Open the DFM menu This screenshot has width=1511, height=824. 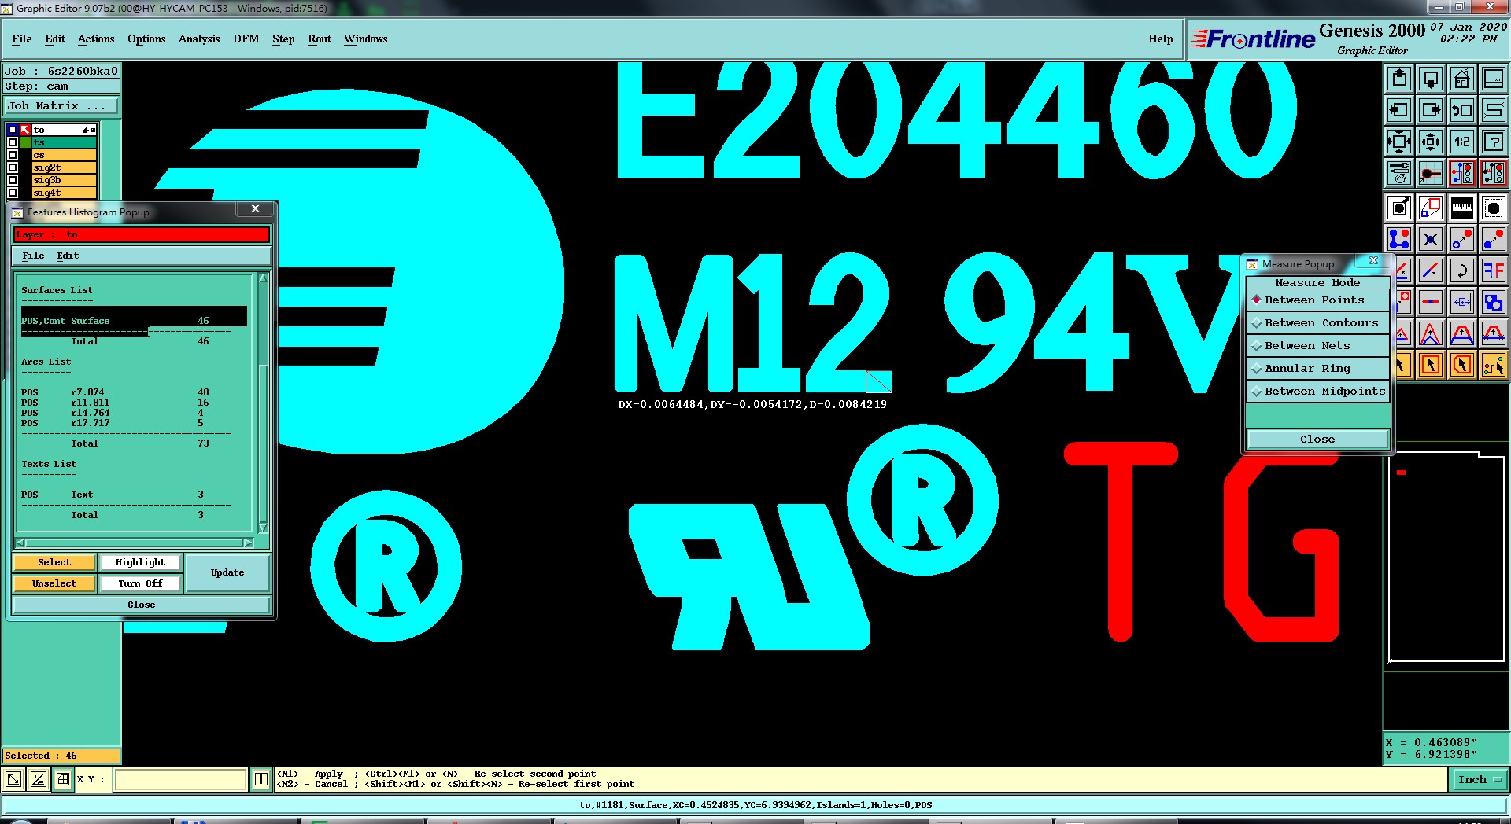tap(246, 39)
